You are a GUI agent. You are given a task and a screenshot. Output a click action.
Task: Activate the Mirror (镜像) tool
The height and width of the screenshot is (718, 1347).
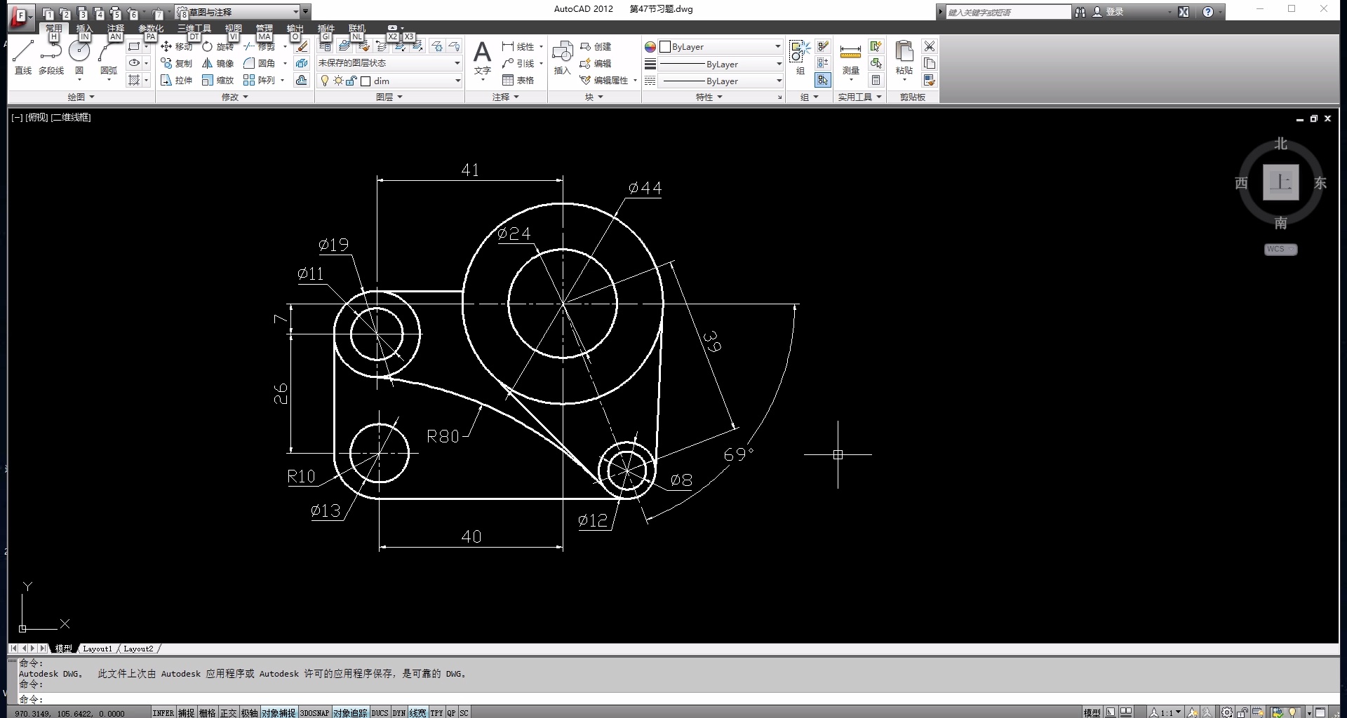[x=217, y=63]
